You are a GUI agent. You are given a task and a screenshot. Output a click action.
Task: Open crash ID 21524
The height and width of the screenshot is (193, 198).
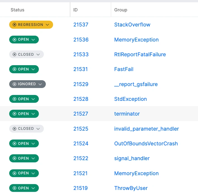(81, 143)
